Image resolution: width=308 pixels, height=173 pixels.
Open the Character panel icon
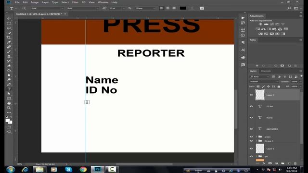[x=243, y=50]
